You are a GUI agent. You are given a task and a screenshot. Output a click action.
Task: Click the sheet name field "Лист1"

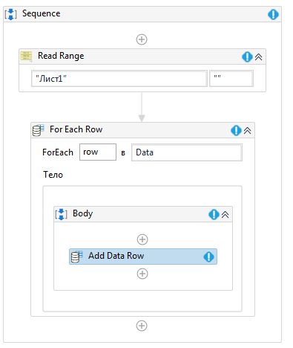tap(119, 79)
